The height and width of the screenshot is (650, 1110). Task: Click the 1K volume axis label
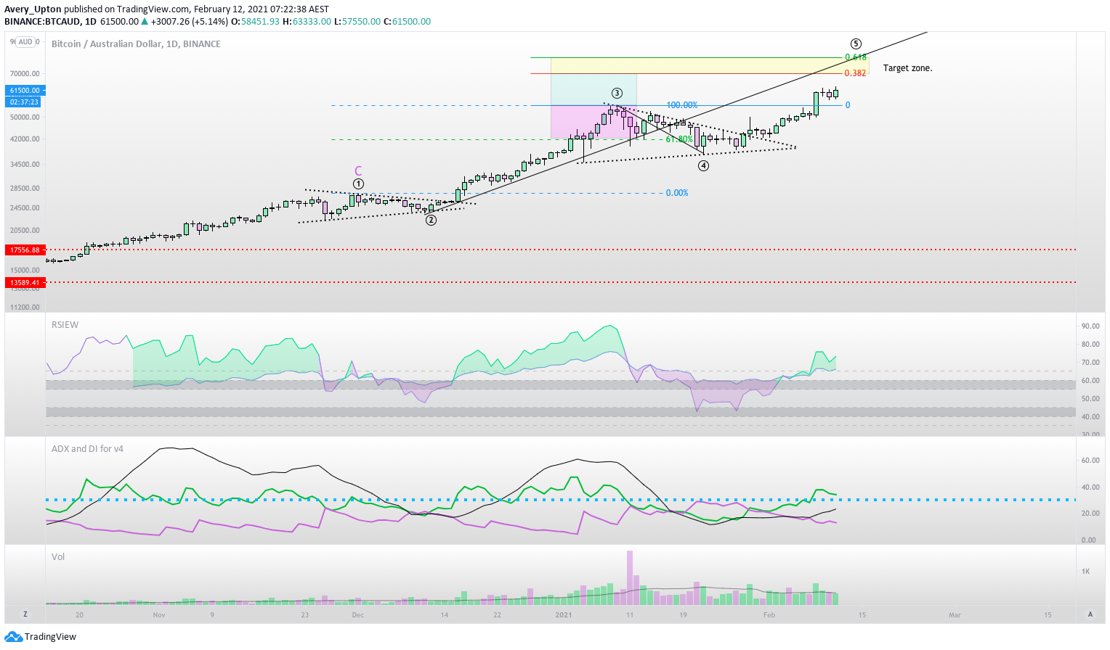tap(1086, 572)
